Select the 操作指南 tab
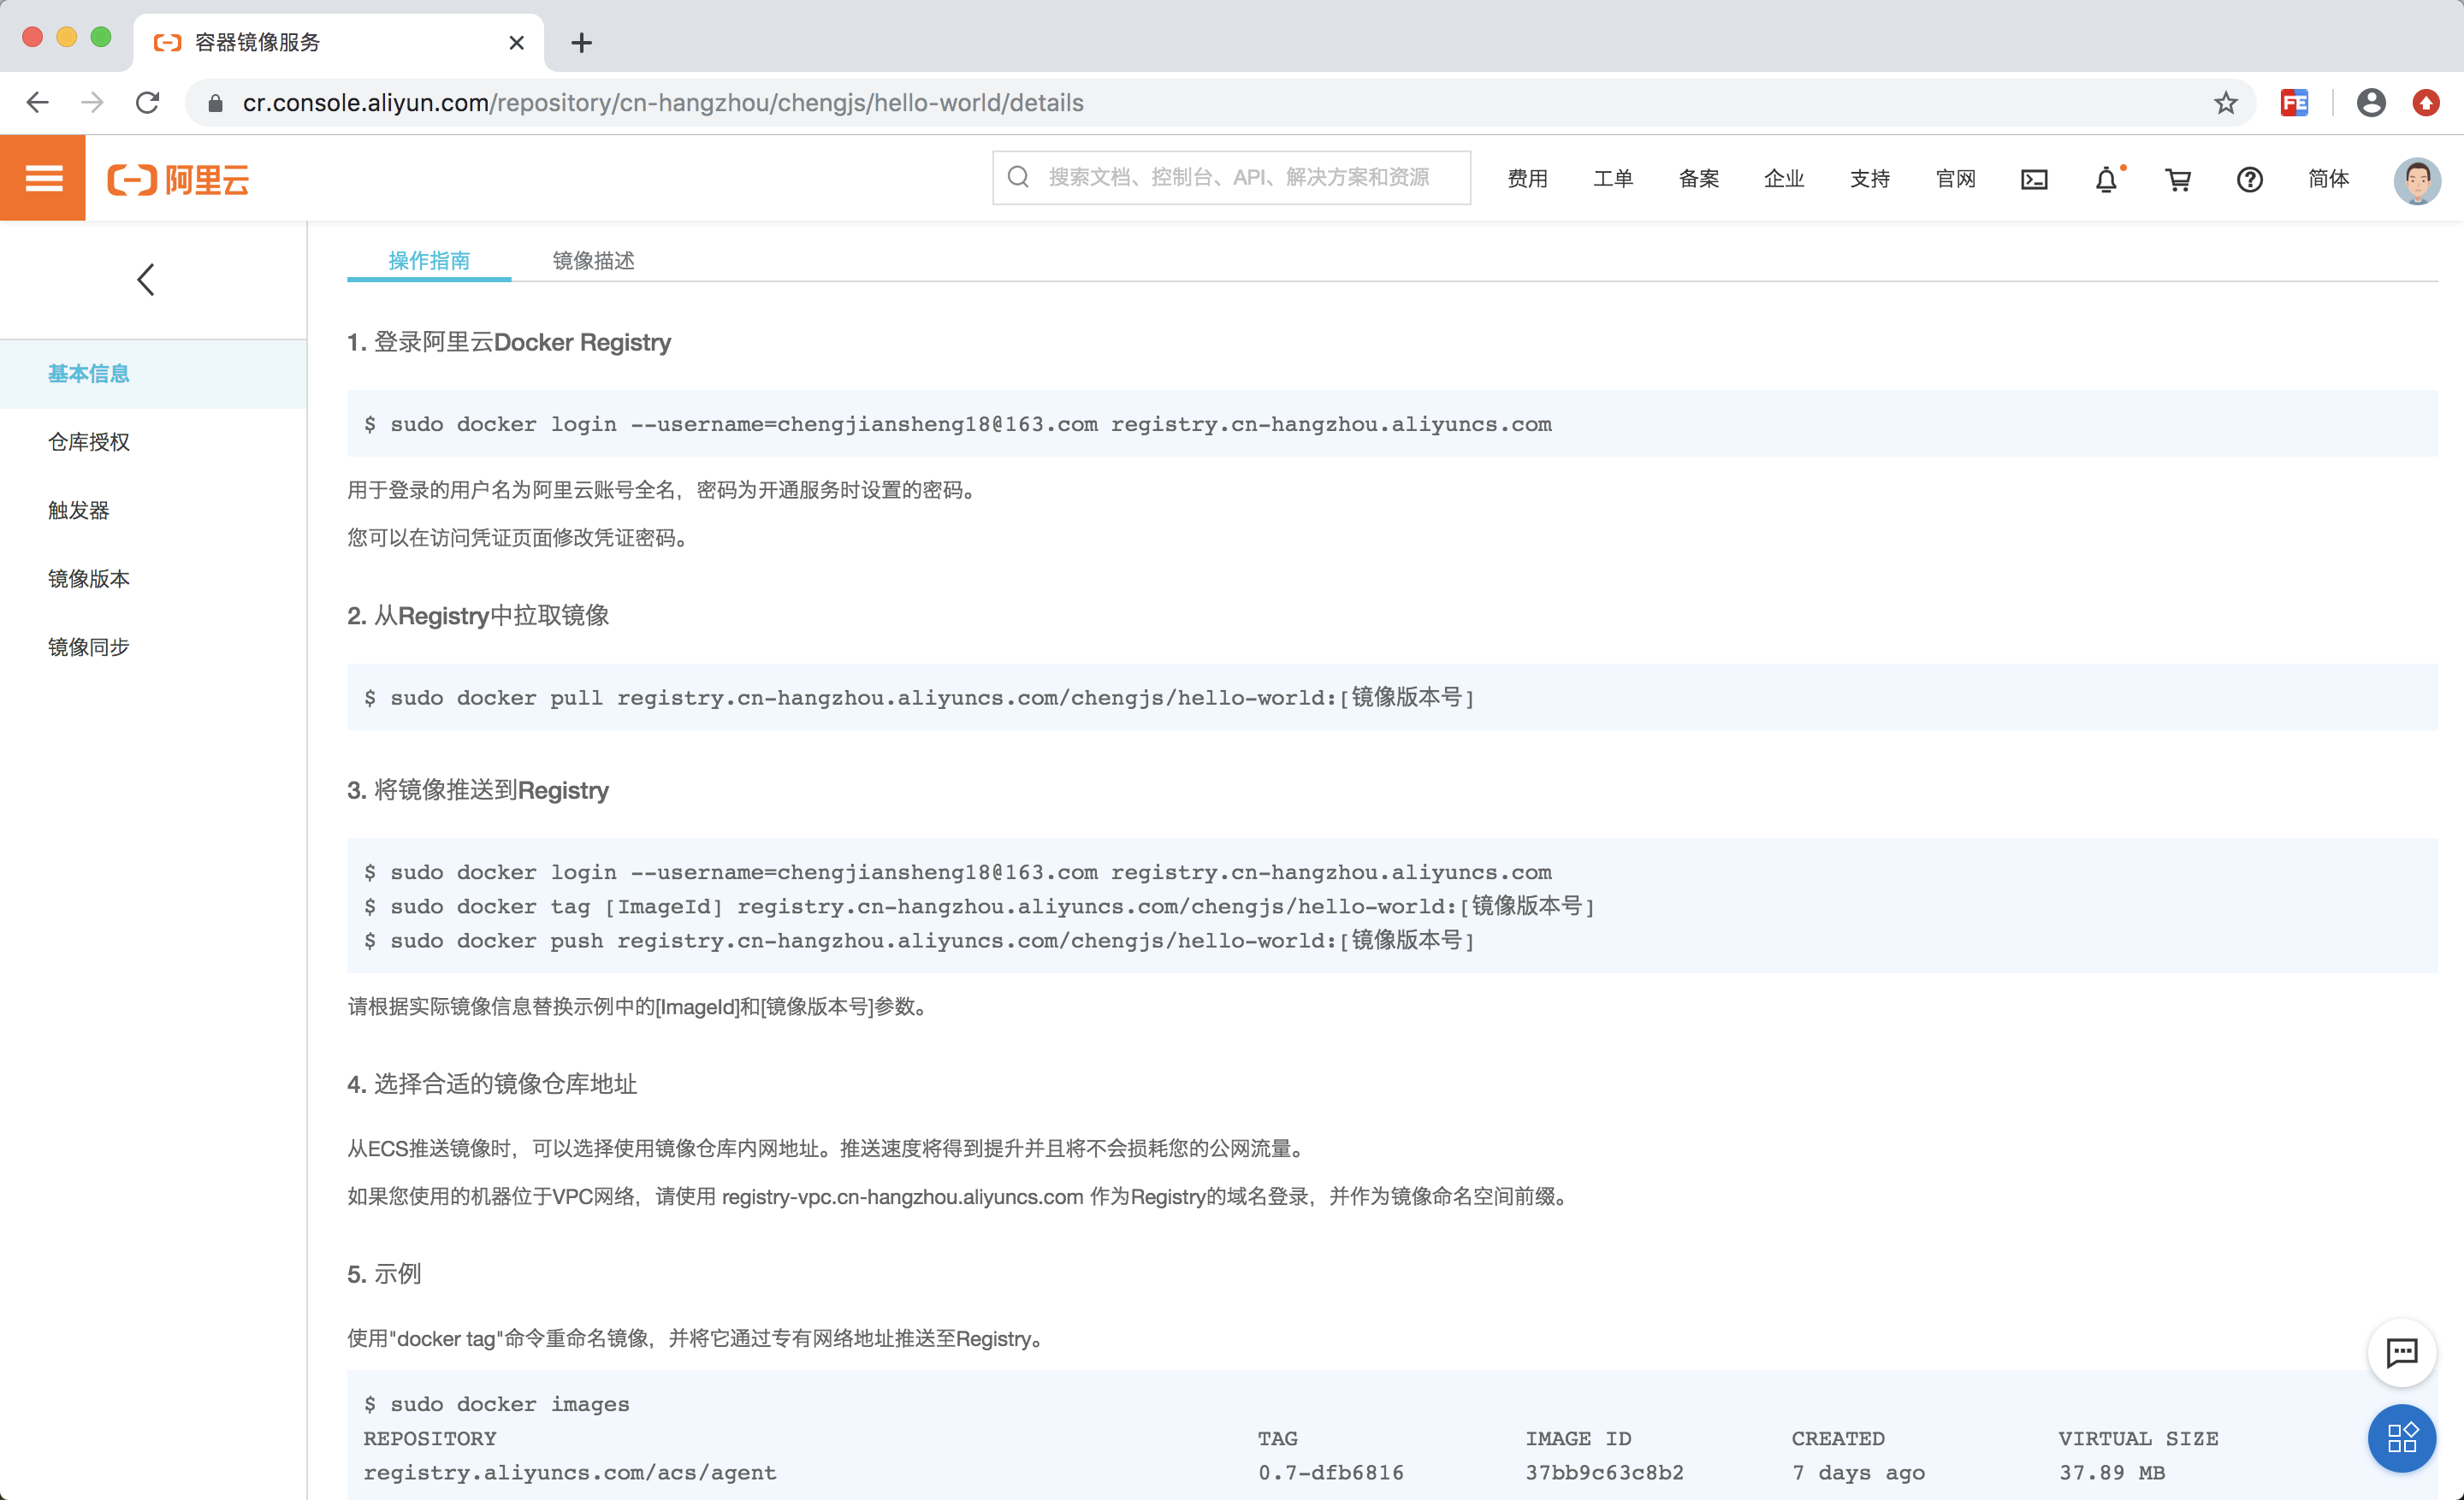 (x=429, y=261)
